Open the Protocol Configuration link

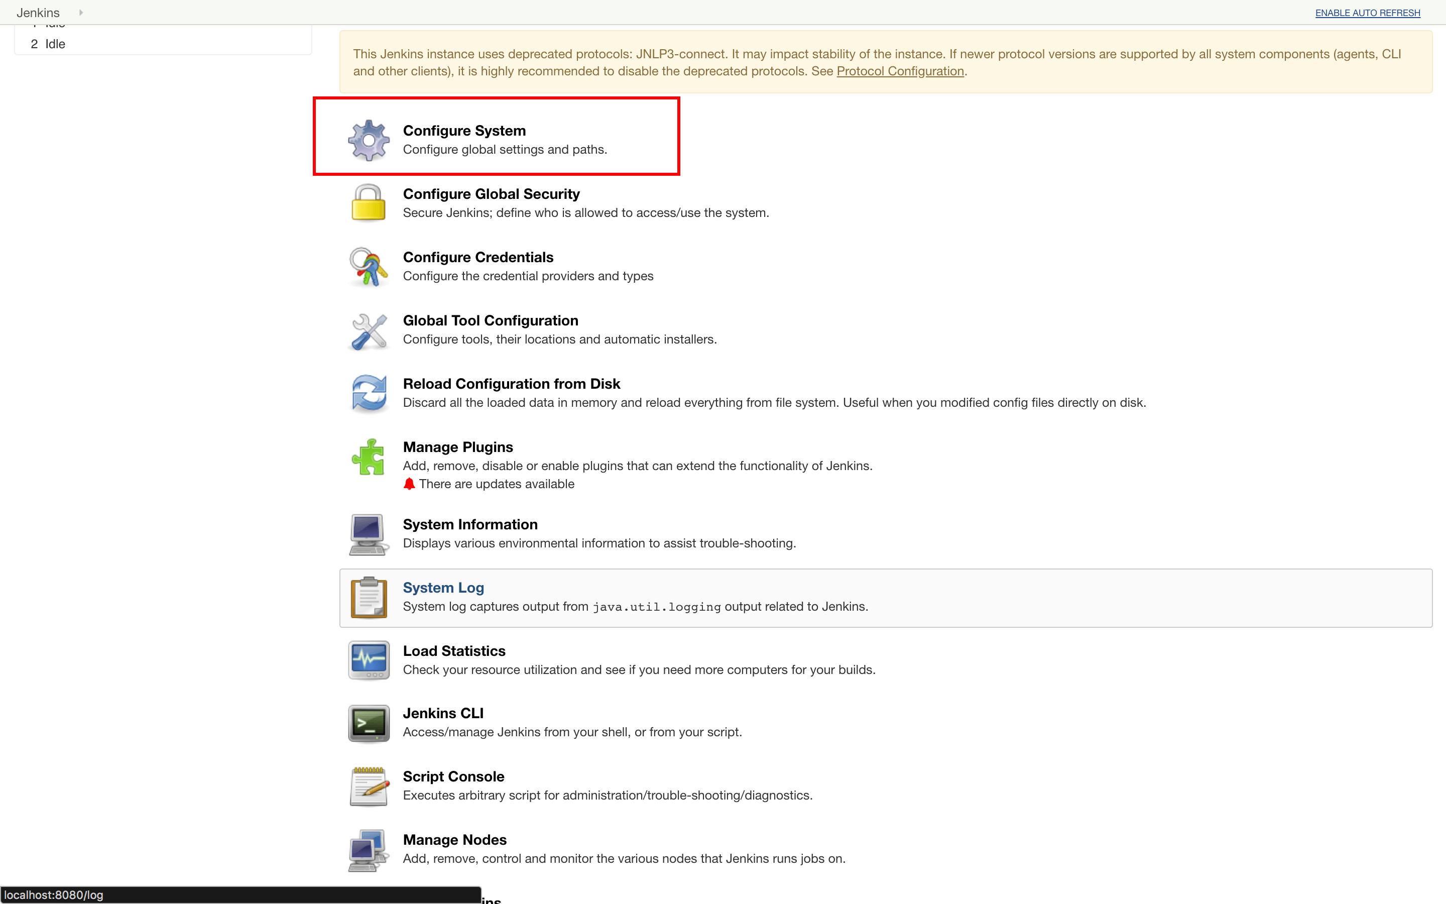click(900, 71)
